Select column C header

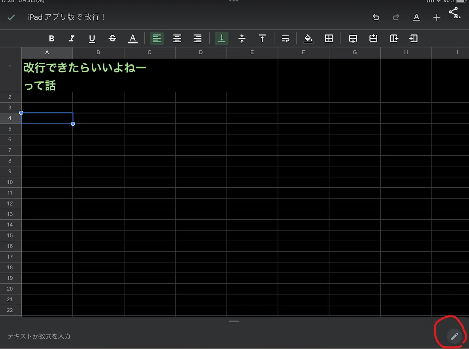[x=149, y=52]
